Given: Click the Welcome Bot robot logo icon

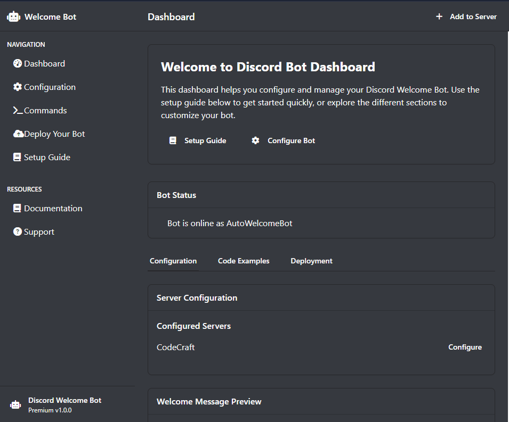Looking at the screenshot, I should coord(13,17).
